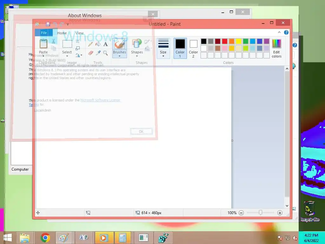The width and height of the screenshot is (325, 244).
Task: Click the Paste clipboard icon
Action: click(x=43, y=44)
